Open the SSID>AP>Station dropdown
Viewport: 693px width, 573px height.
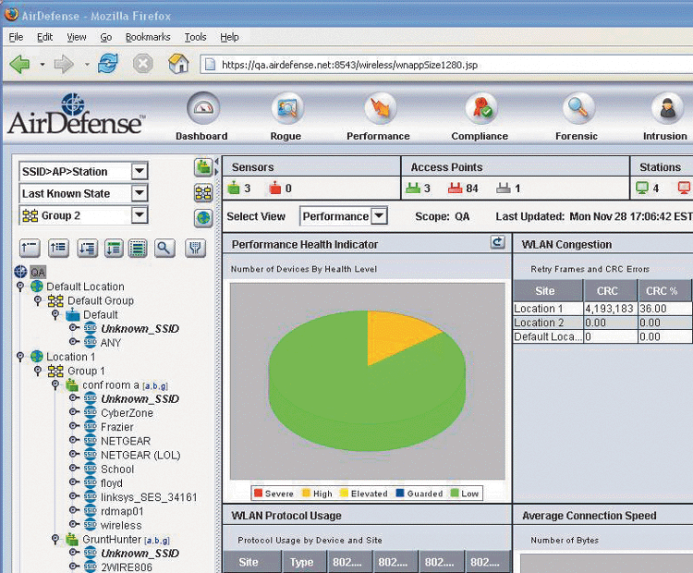pyautogui.click(x=140, y=171)
